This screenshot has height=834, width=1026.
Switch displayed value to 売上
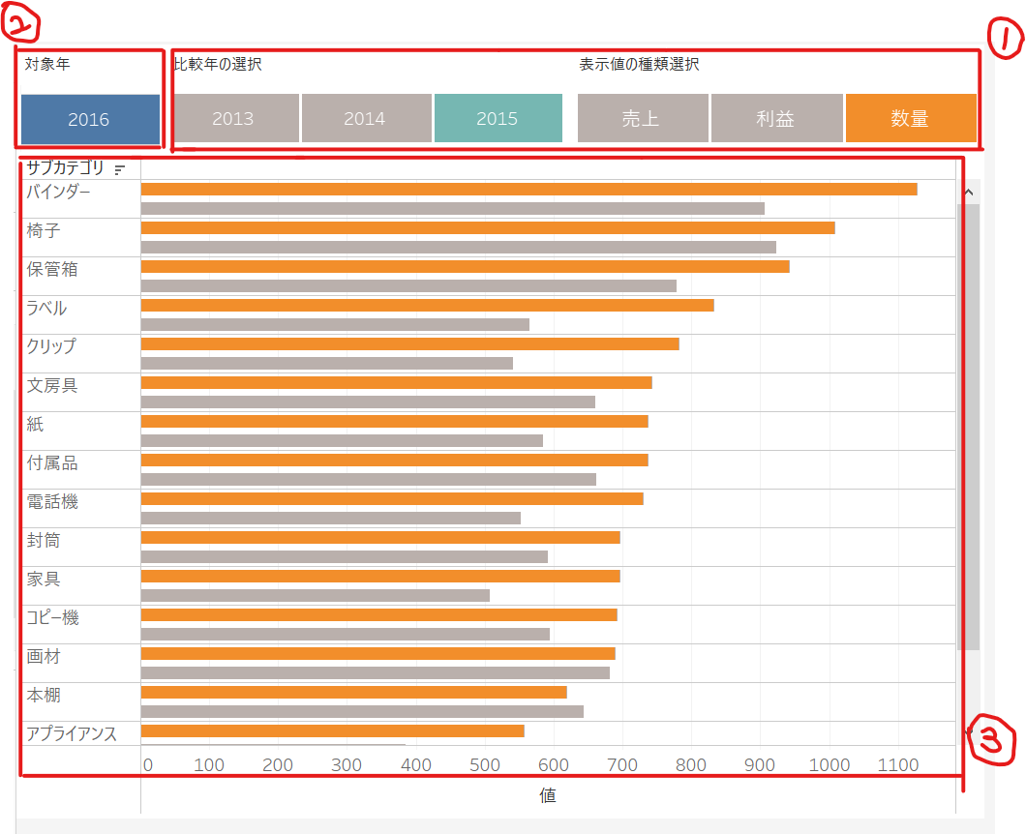coord(643,118)
